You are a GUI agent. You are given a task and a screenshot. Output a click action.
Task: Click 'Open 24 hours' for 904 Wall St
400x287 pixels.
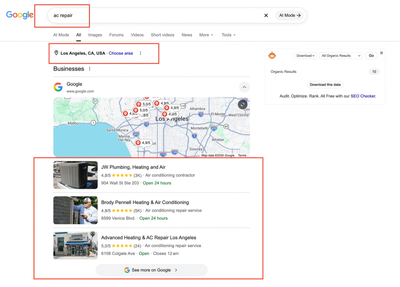tap(157, 183)
